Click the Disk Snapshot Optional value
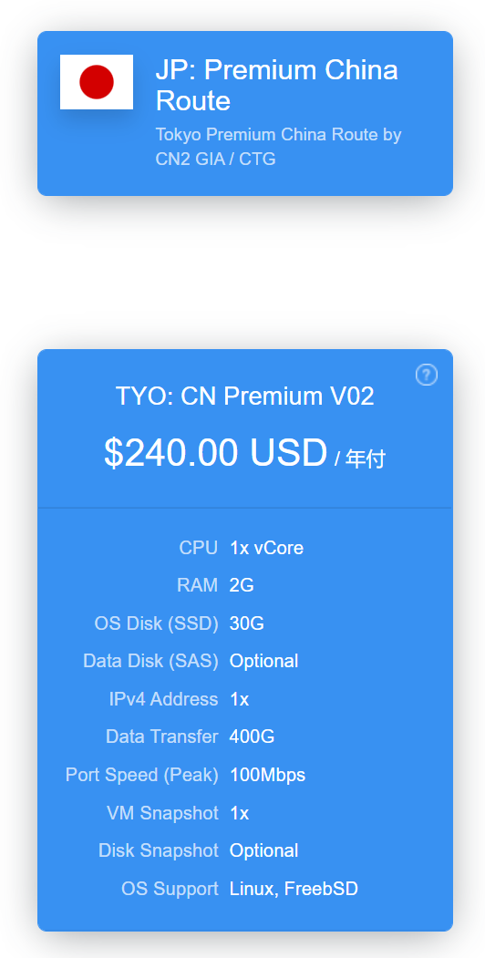The image size is (485, 958). point(263,850)
